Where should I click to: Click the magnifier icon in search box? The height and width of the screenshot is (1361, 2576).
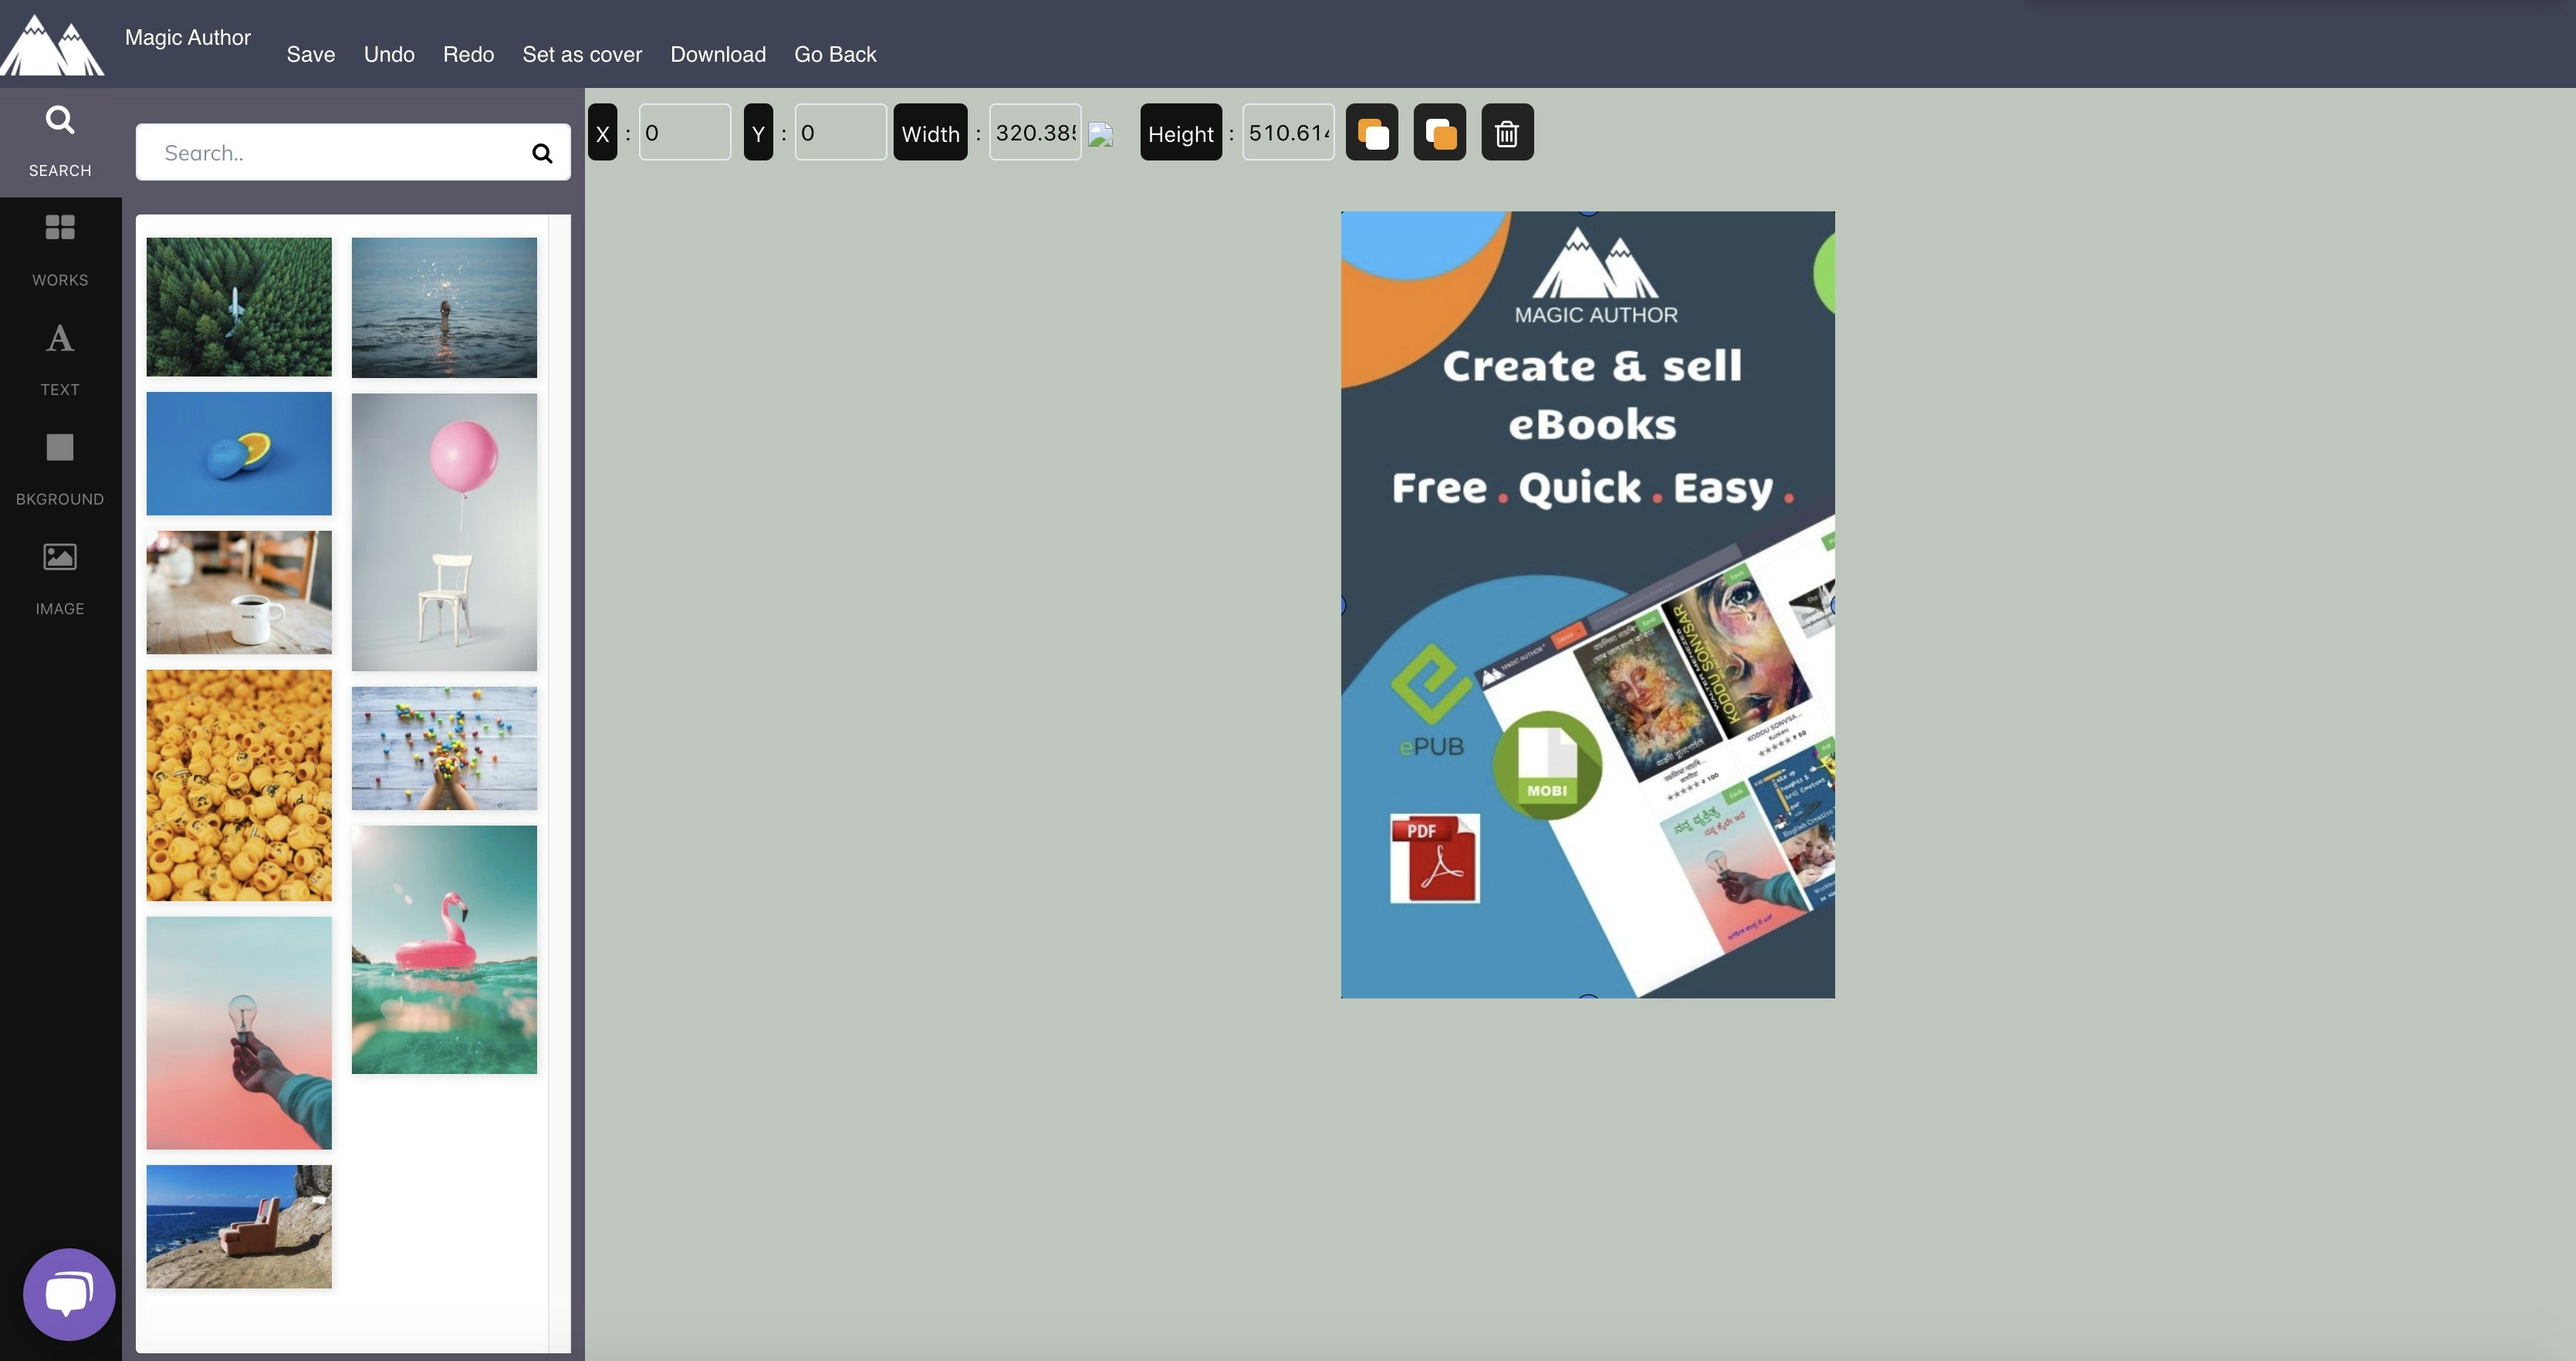coord(542,153)
